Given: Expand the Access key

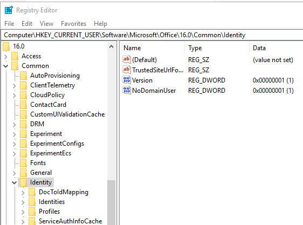Looking at the screenshot, I should 6,56.
